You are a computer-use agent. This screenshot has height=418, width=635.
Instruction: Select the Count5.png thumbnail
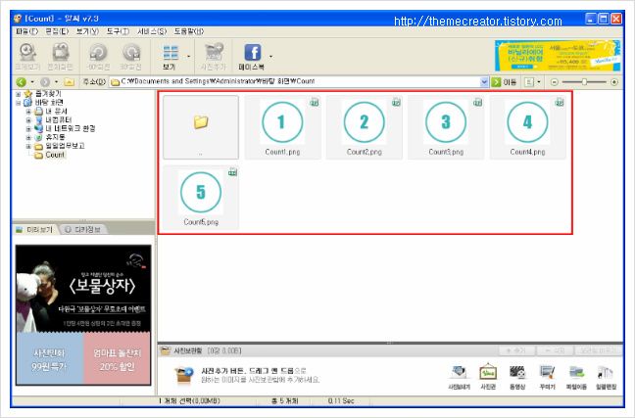click(x=201, y=198)
